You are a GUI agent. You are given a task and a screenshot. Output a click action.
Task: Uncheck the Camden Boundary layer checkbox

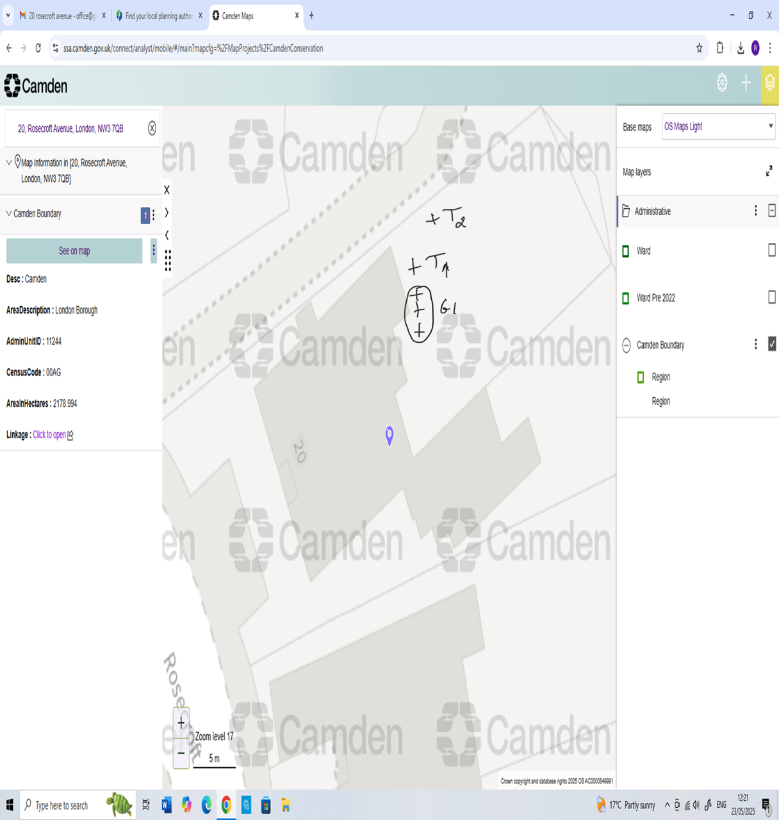772,345
